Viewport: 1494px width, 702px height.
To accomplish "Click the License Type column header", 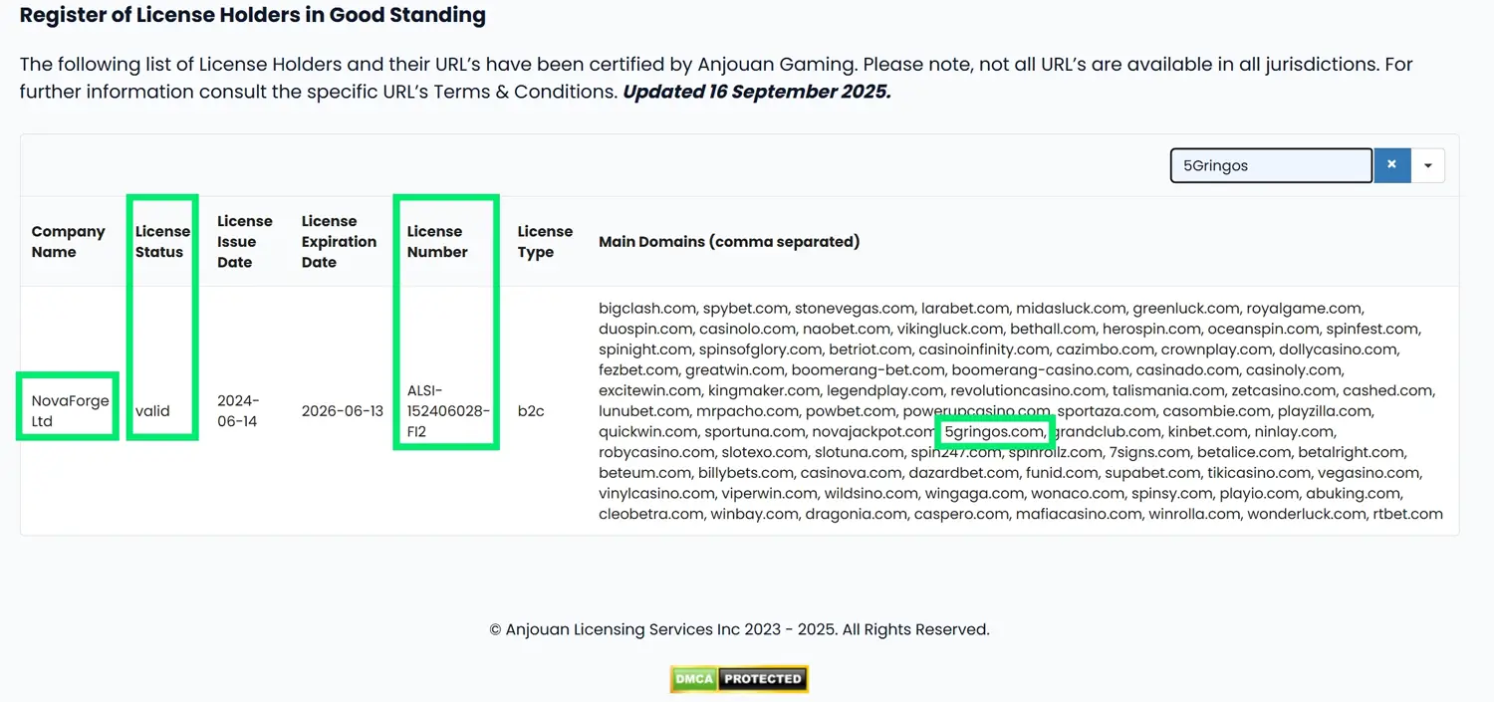I will (x=544, y=241).
